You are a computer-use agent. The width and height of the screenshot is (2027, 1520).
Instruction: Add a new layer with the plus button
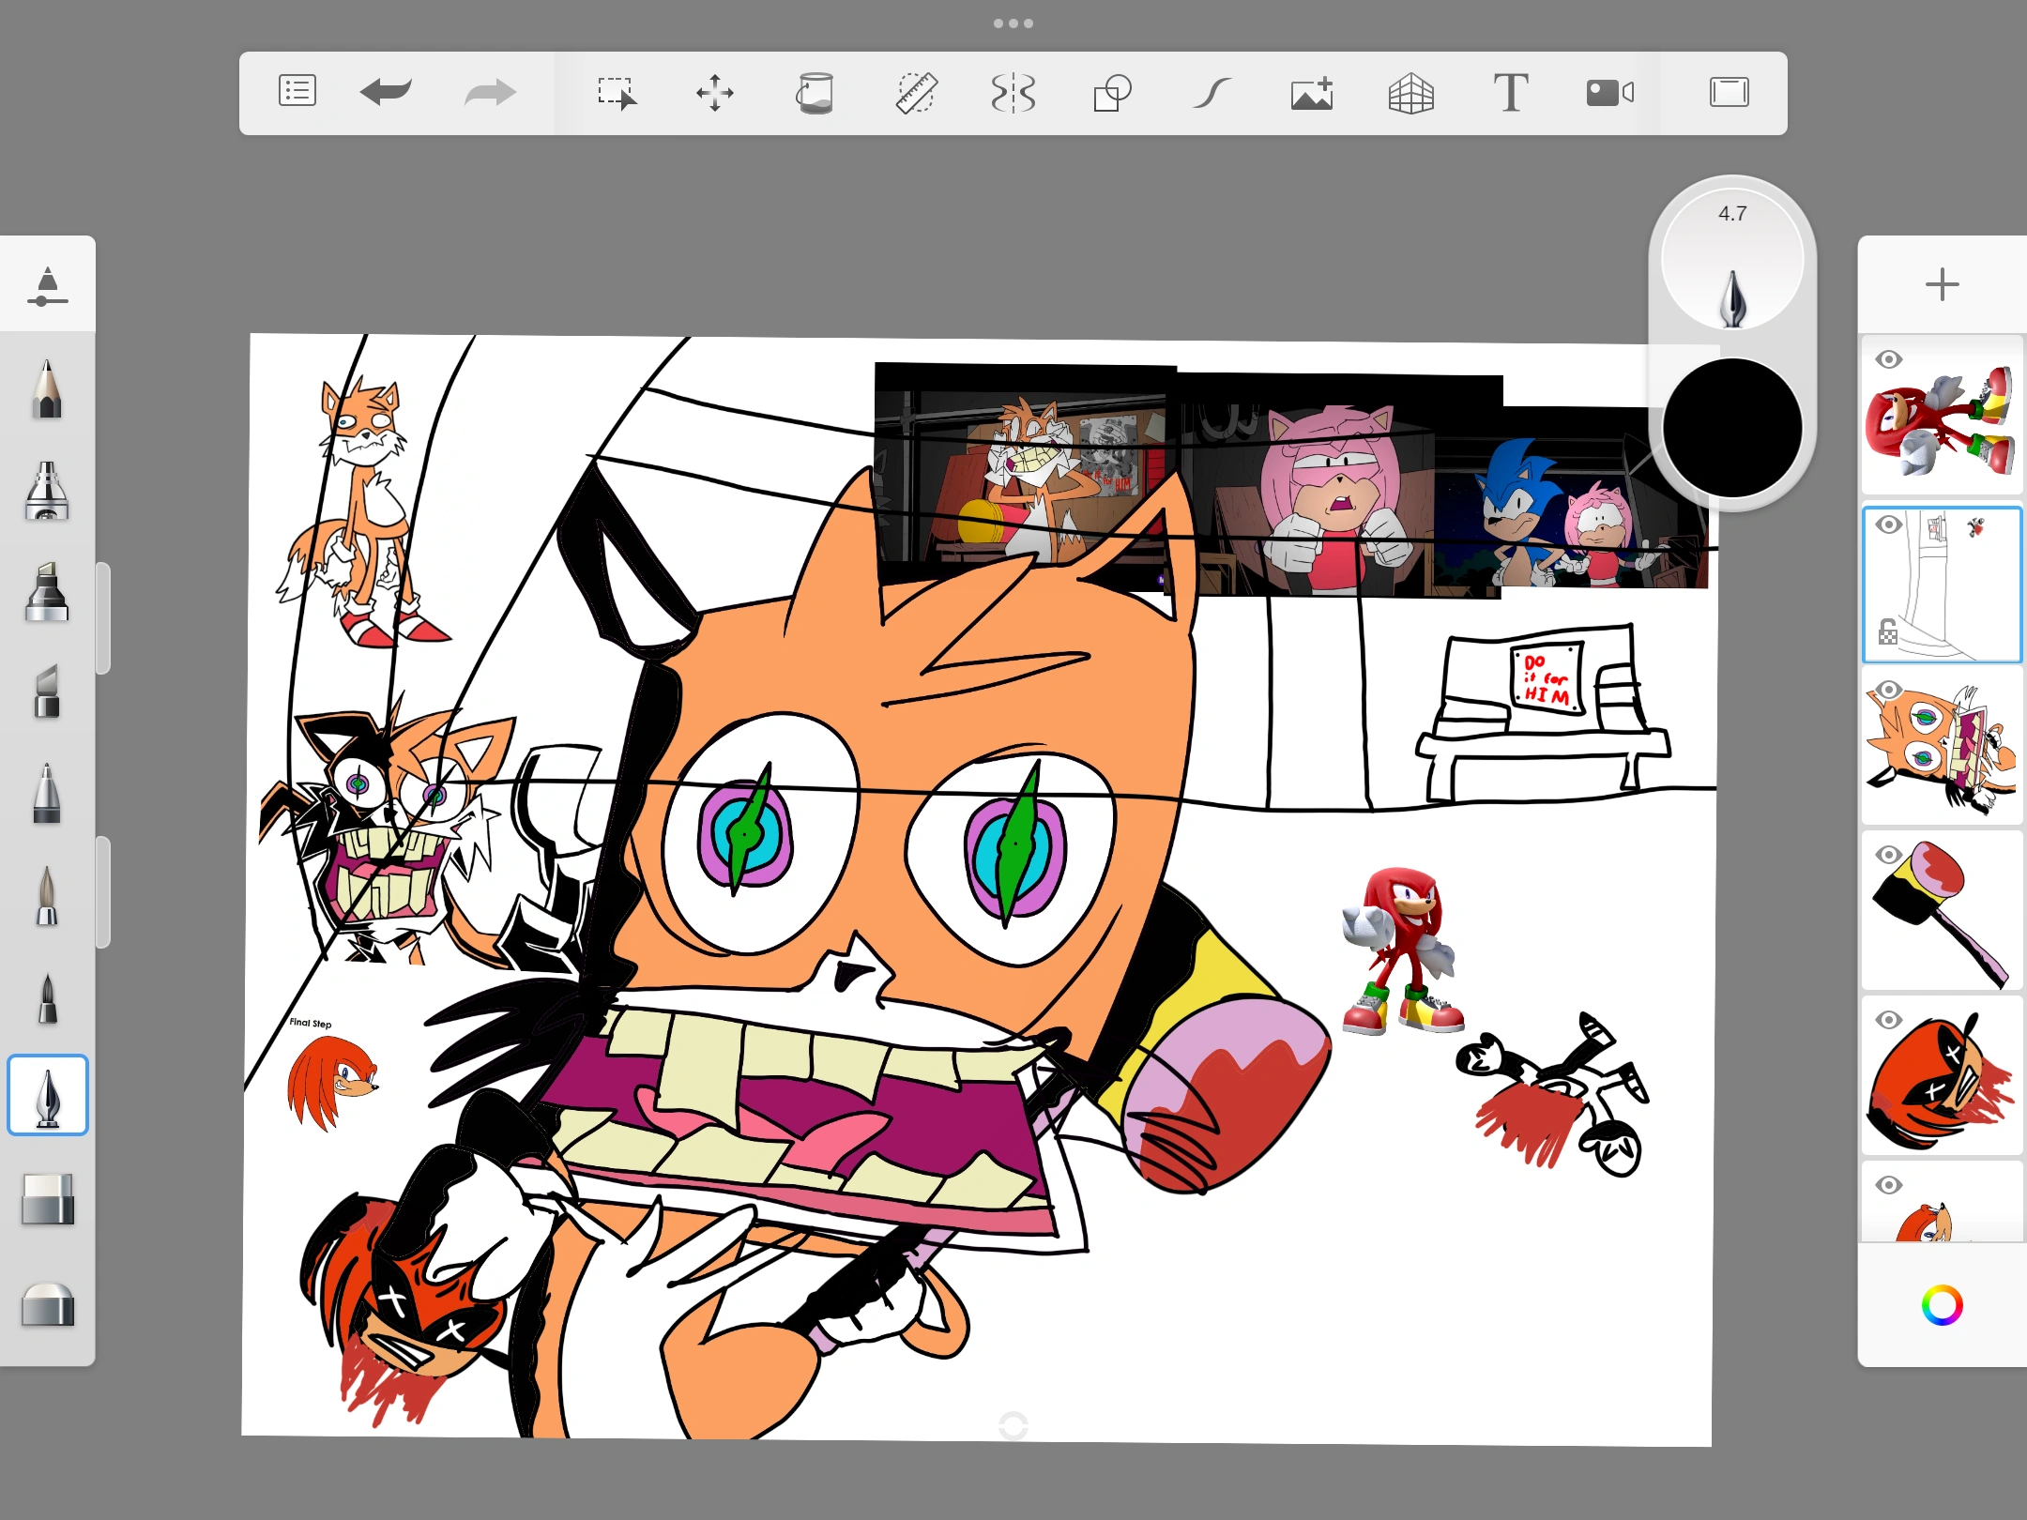(x=1941, y=283)
